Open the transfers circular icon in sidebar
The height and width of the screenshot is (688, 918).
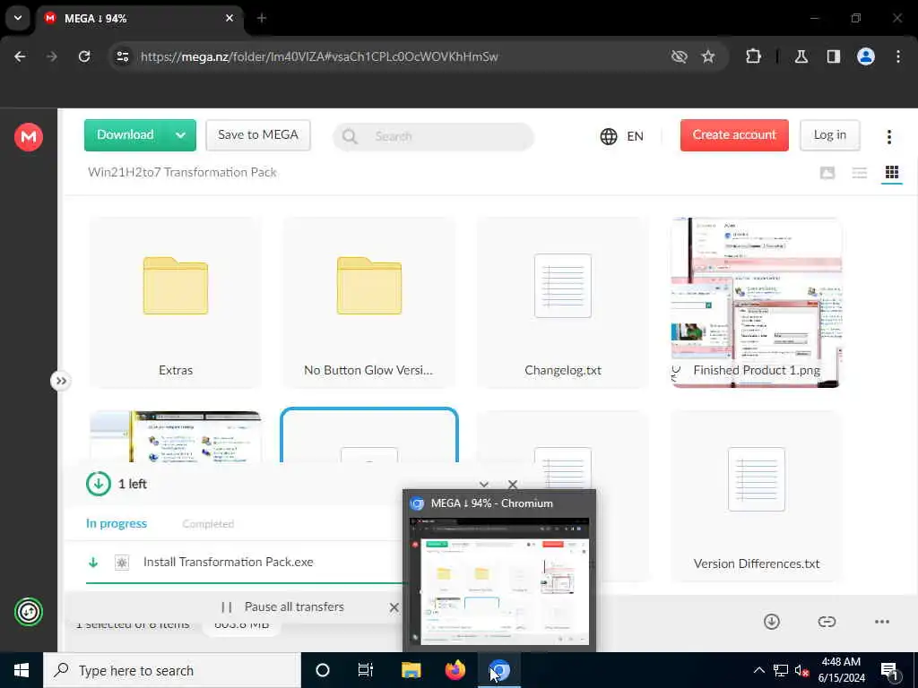(x=28, y=612)
